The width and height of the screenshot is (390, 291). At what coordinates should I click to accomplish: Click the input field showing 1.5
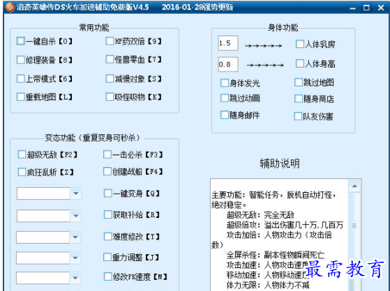tap(228, 43)
